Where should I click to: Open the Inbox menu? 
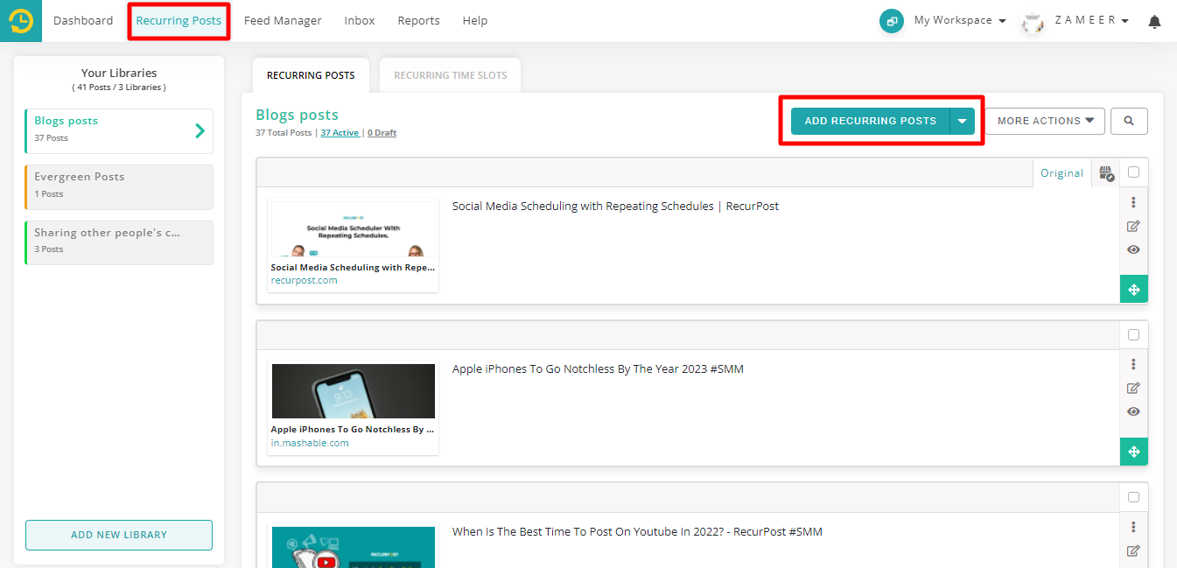[360, 20]
